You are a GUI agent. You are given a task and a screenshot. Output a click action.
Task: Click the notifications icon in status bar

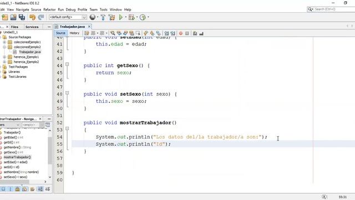click(x=324, y=197)
